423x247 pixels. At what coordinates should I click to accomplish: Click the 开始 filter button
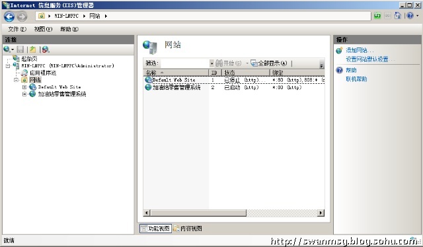[229, 63]
